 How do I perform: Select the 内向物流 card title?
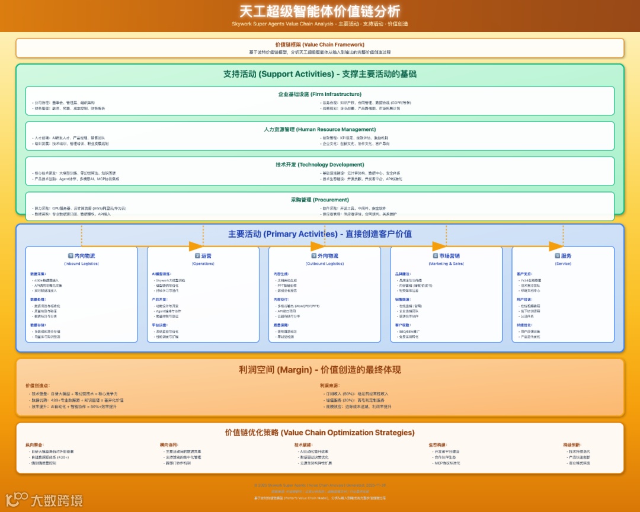click(x=85, y=255)
